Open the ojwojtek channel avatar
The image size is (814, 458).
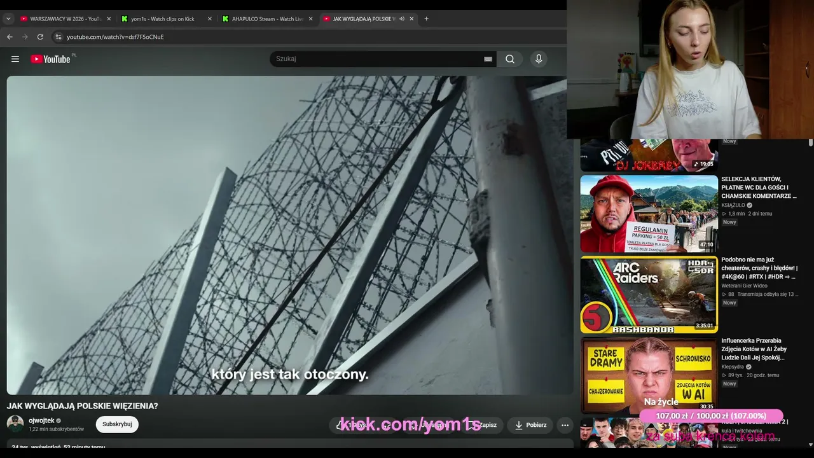[15, 424]
